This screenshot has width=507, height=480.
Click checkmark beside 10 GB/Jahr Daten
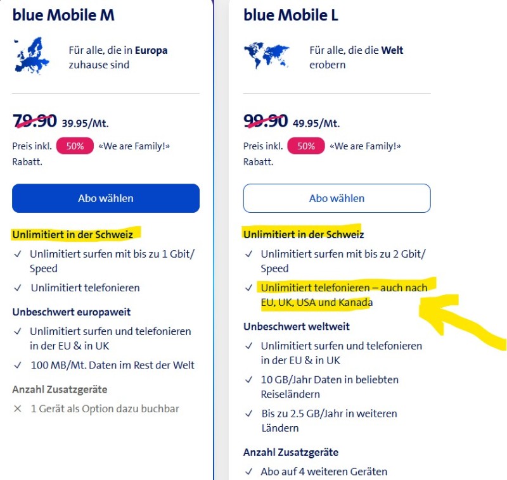click(249, 380)
